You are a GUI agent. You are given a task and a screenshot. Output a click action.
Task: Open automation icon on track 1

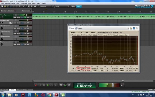tap(22, 17)
